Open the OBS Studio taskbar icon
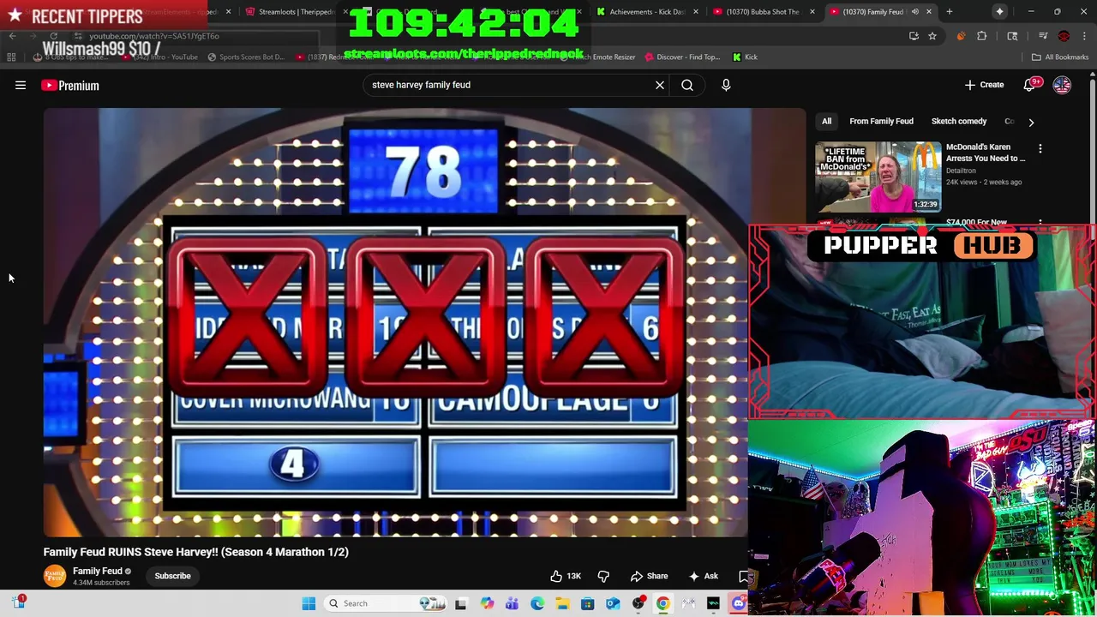Viewport: 1097px width, 617px height. pos(638,603)
